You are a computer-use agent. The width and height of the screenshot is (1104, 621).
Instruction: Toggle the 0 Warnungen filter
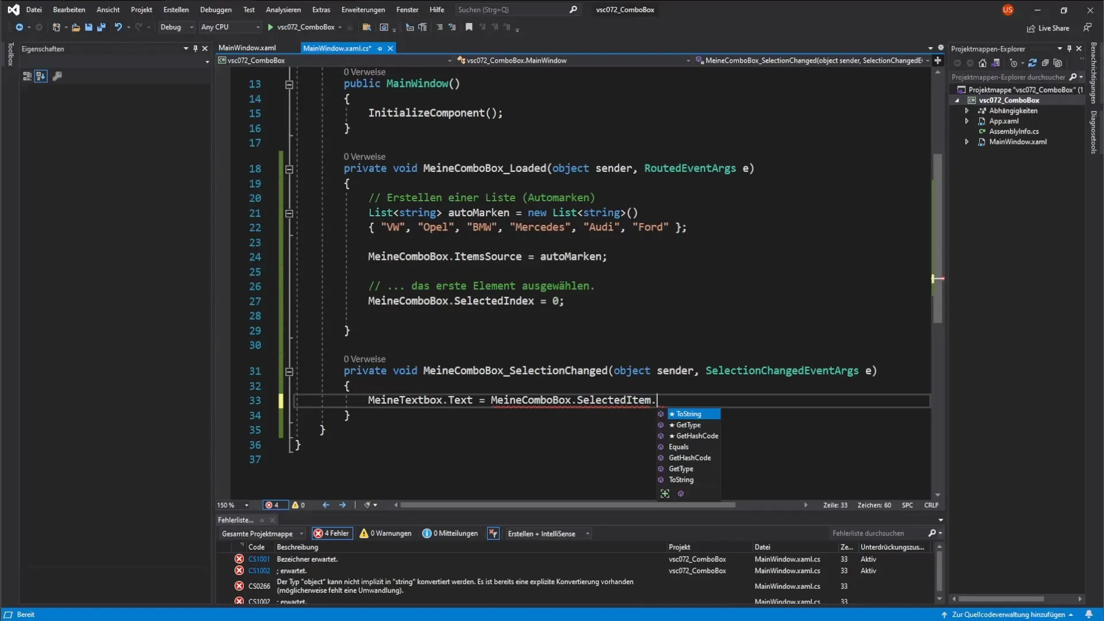385,534
